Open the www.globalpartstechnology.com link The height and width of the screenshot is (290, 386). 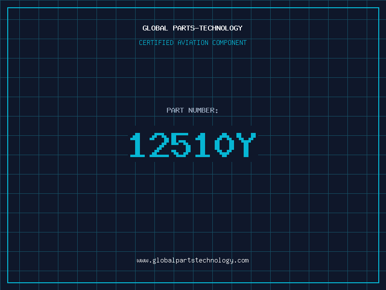[193, 261]
